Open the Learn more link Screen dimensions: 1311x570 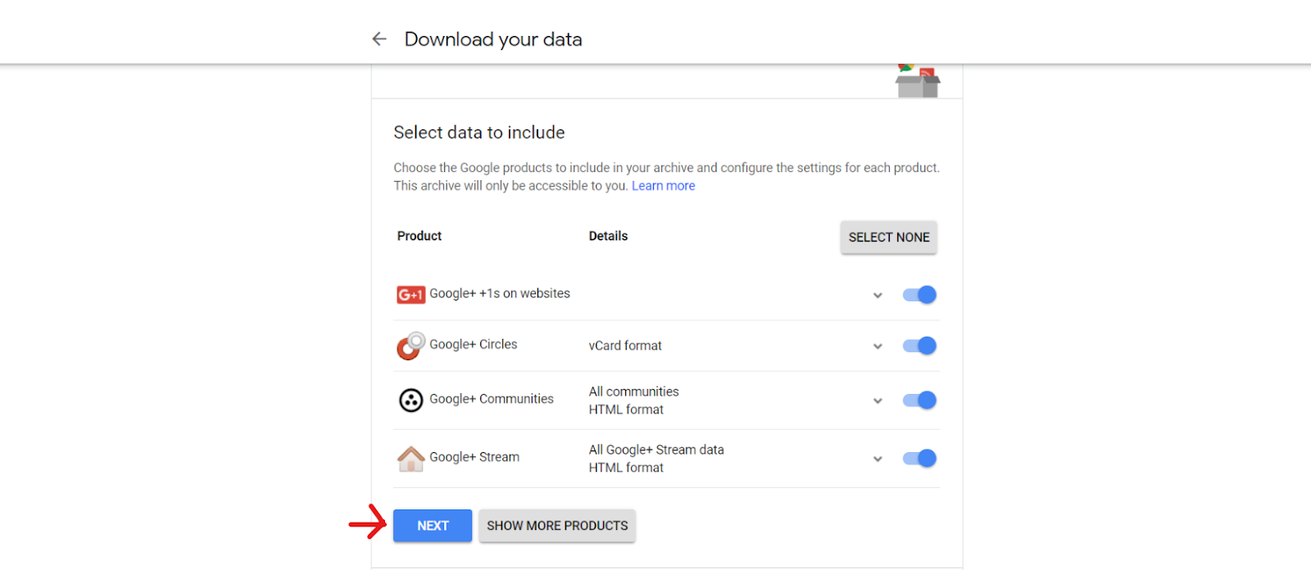point(663,186)
